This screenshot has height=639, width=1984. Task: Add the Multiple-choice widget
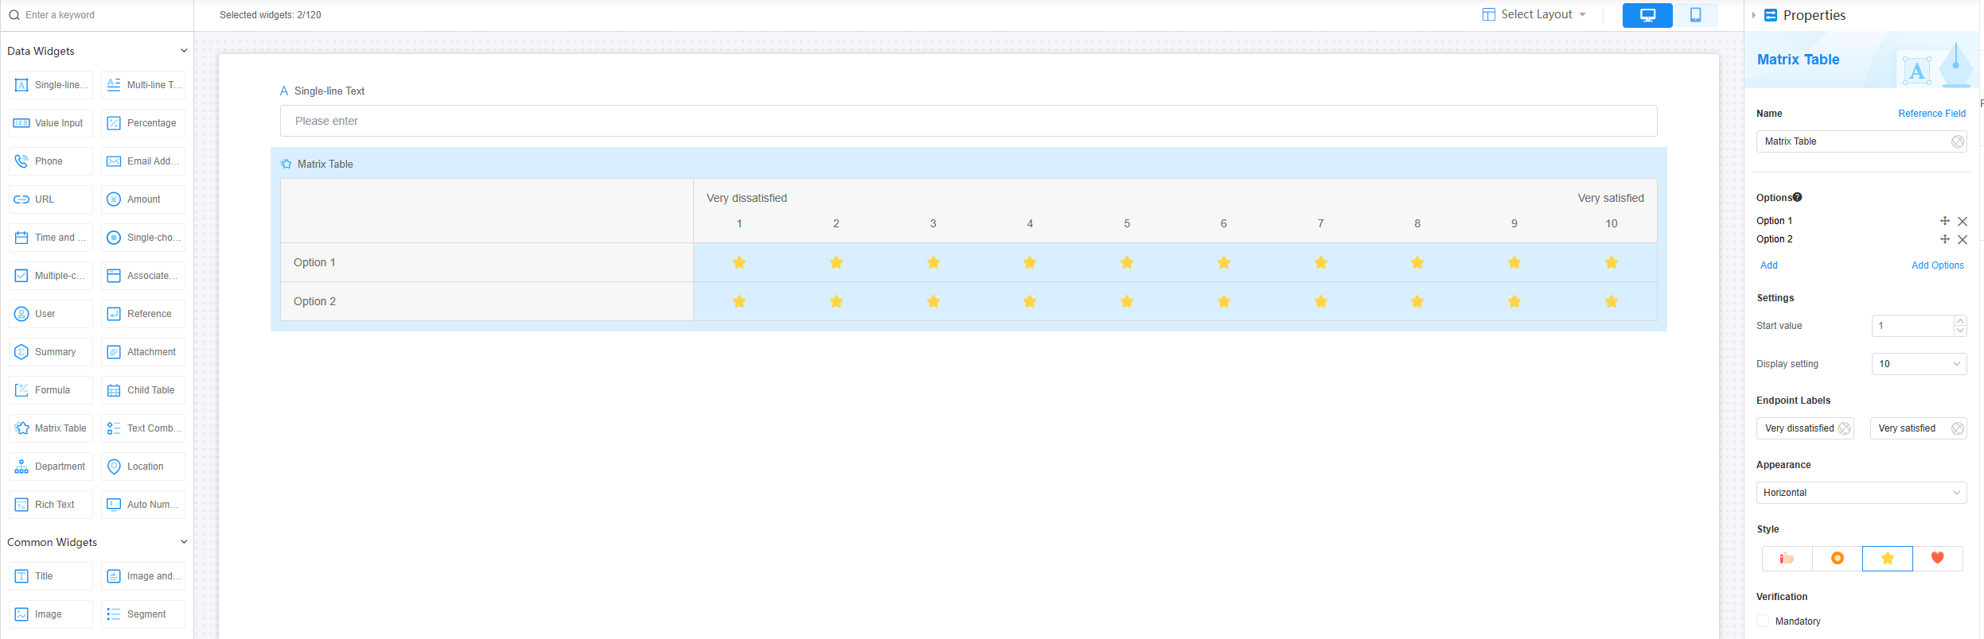51,276
